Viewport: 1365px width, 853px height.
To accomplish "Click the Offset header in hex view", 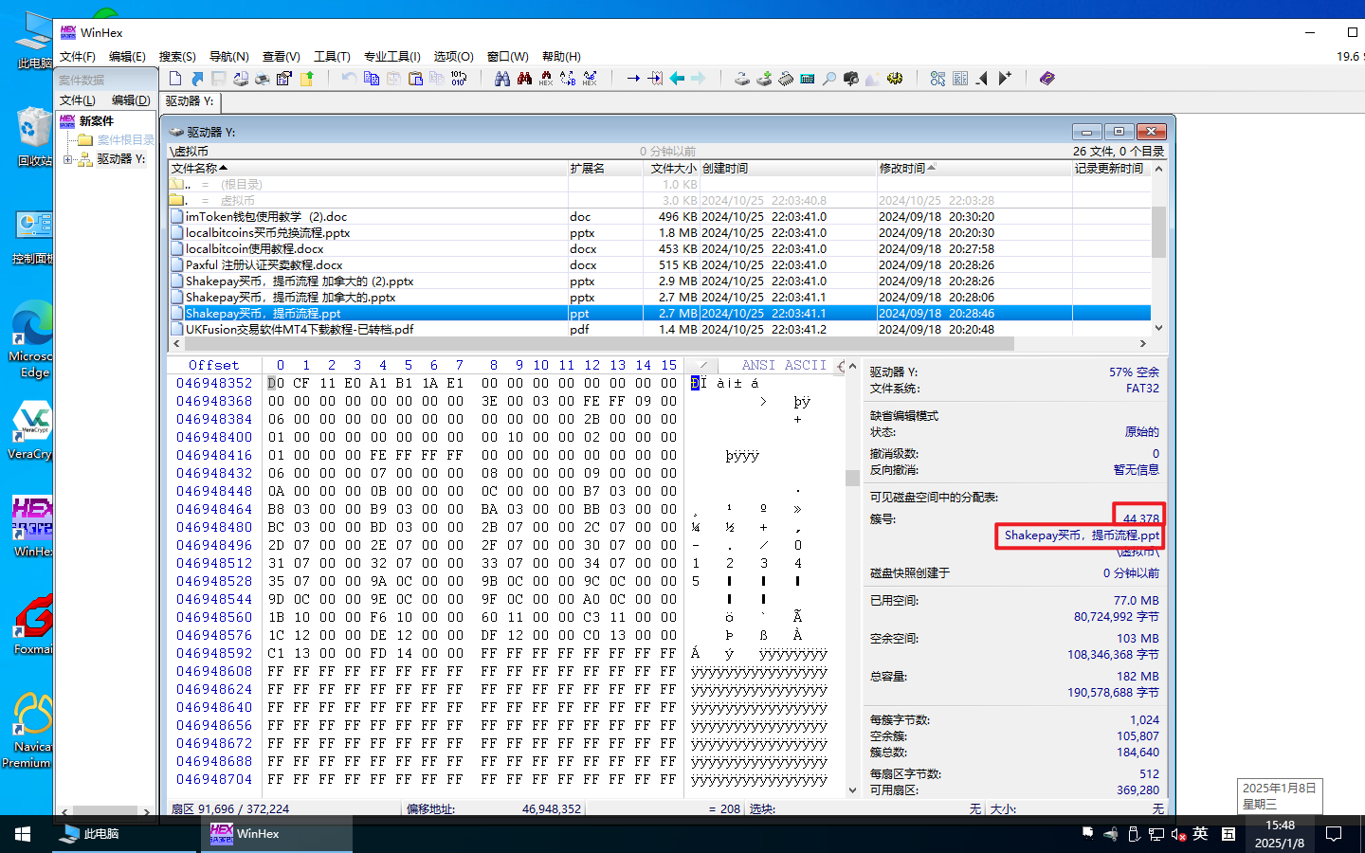I will [x=214, y=366].
